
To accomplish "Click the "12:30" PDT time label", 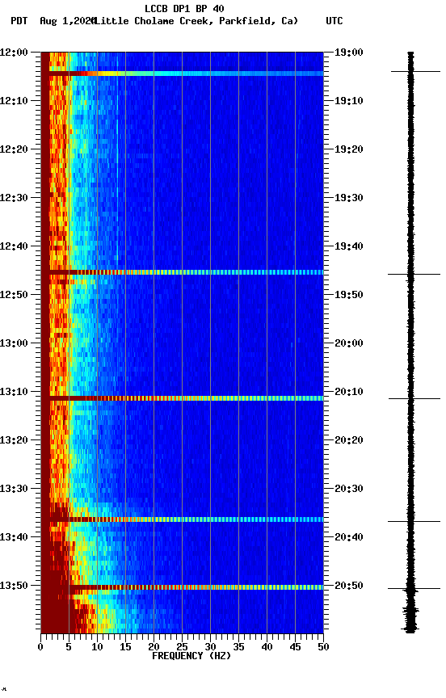I will coord(14,198).
